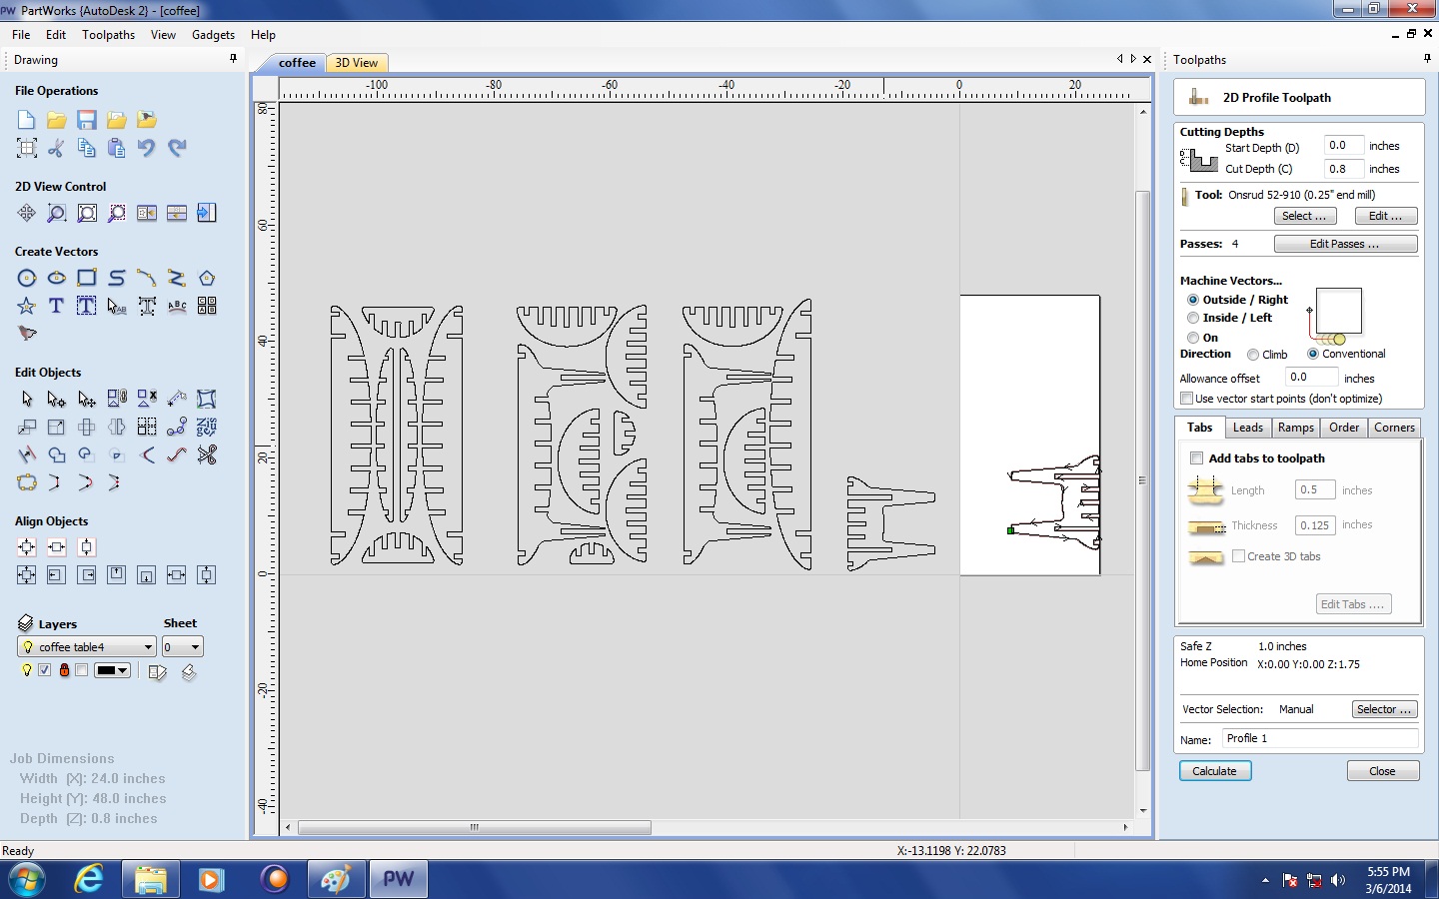
Task: Choose Climb cutting direction
Action: pyautogui.click(x=1252, y=355)
